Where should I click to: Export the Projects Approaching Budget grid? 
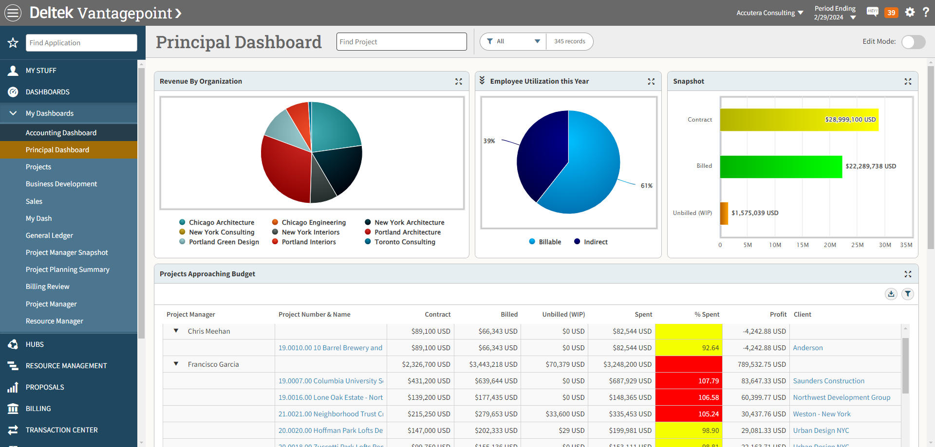[891, 294]
